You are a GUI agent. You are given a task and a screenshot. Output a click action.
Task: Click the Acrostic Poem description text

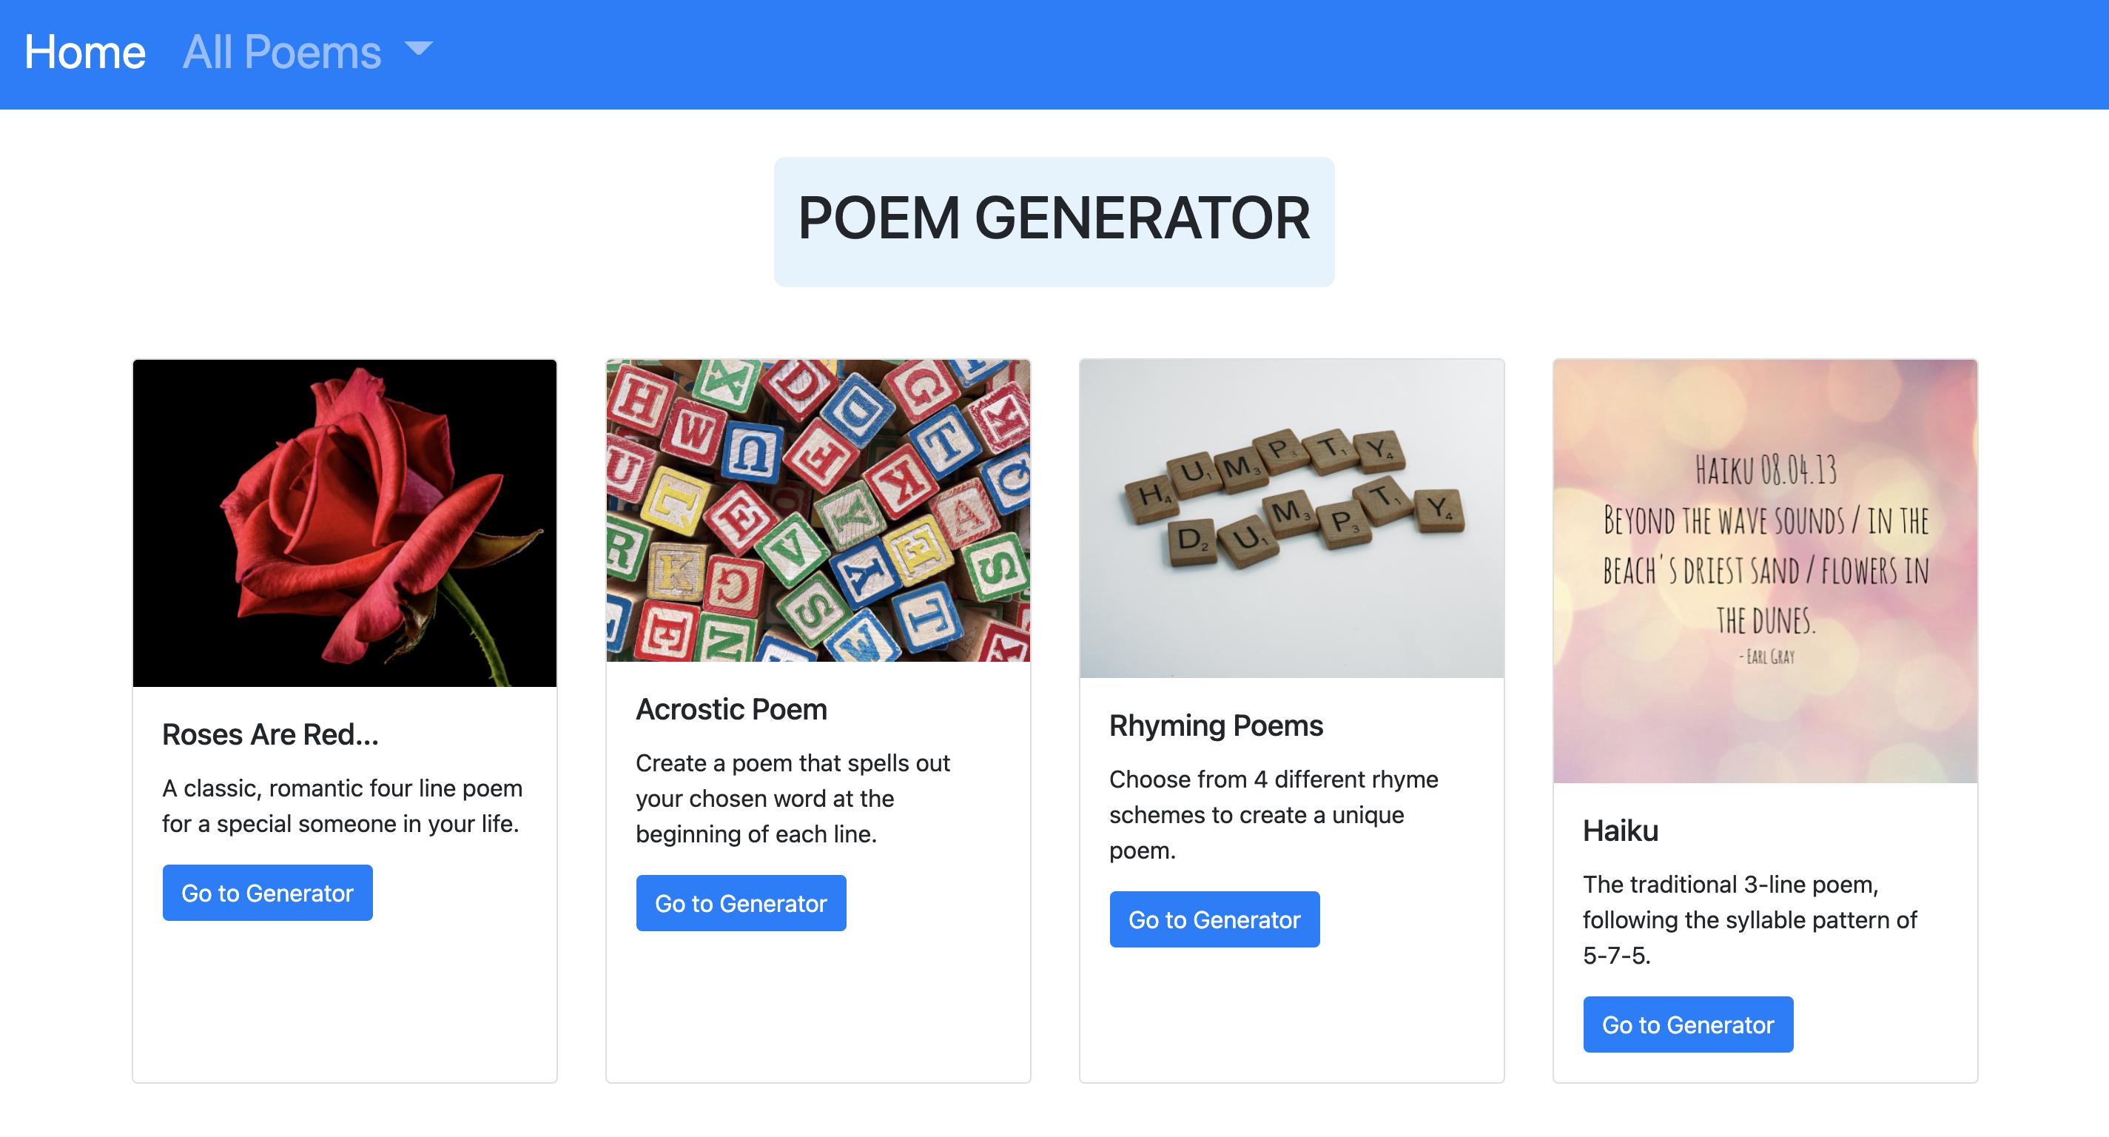point(792,799)
